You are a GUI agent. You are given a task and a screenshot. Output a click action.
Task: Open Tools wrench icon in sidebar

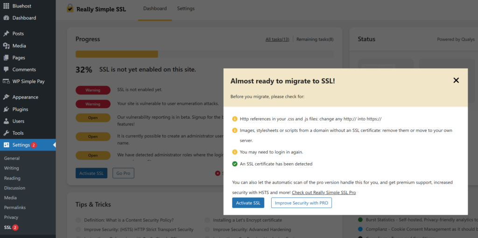click(x=6, y=133)
